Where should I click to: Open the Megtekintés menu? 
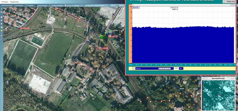coord(15,2)
